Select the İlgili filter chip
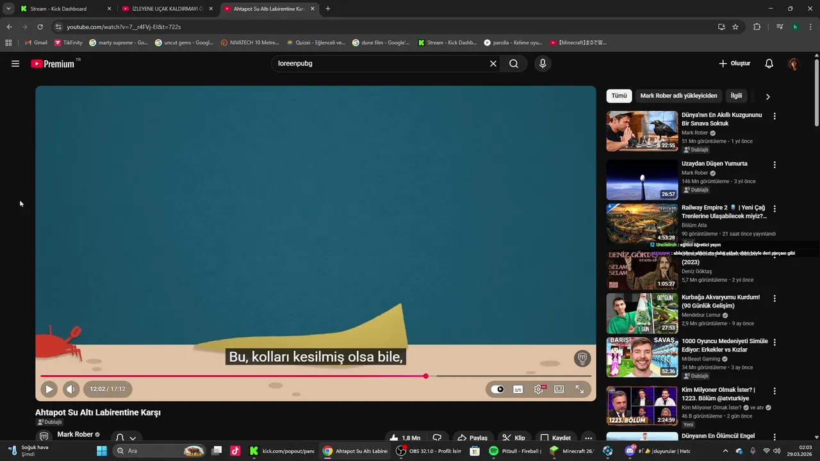 [x=736, y=95]
